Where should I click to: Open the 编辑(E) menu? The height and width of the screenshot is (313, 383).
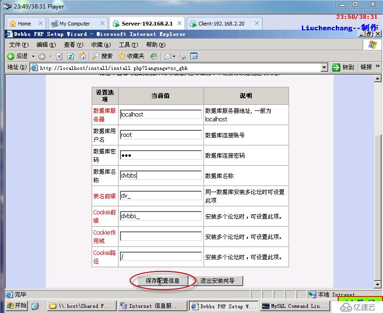pyautogui.click(x=46, y=45)
